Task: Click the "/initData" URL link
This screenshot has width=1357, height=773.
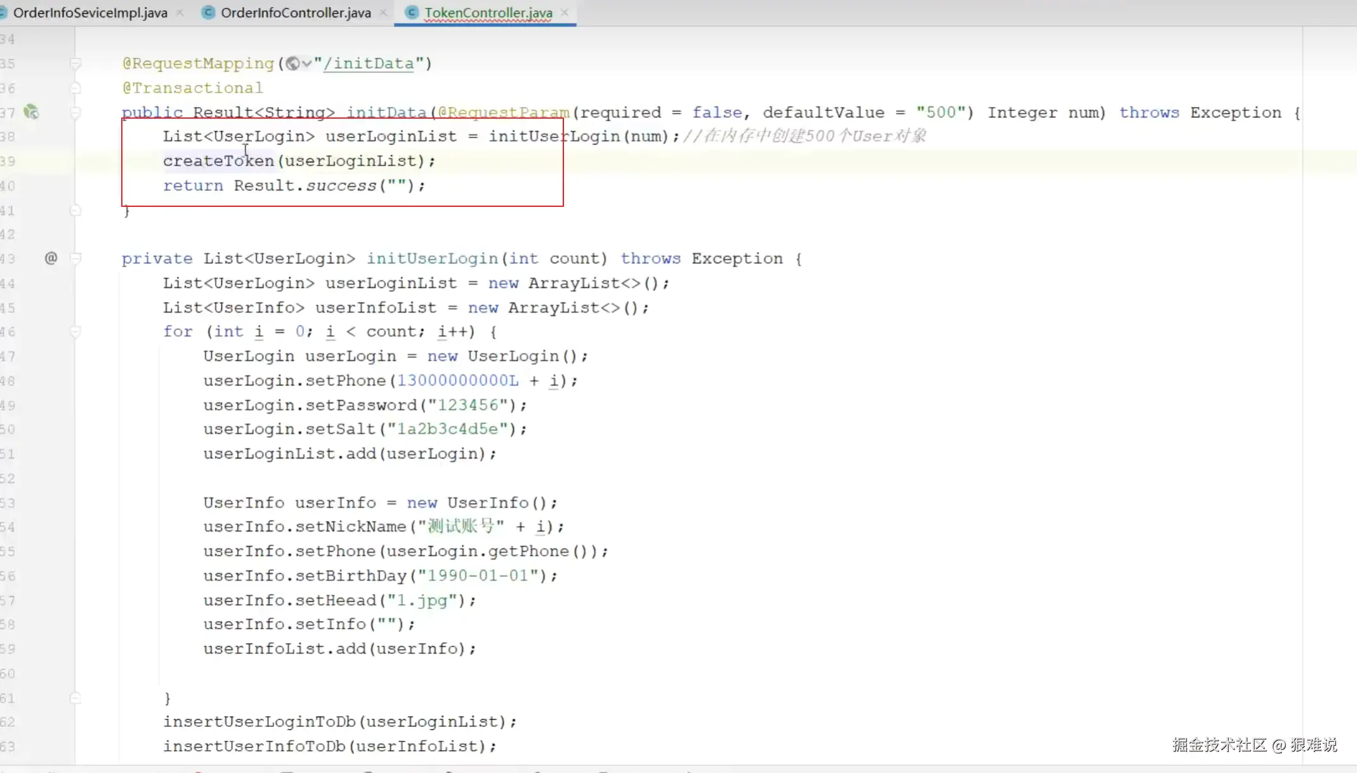Action: coord(369,63)
